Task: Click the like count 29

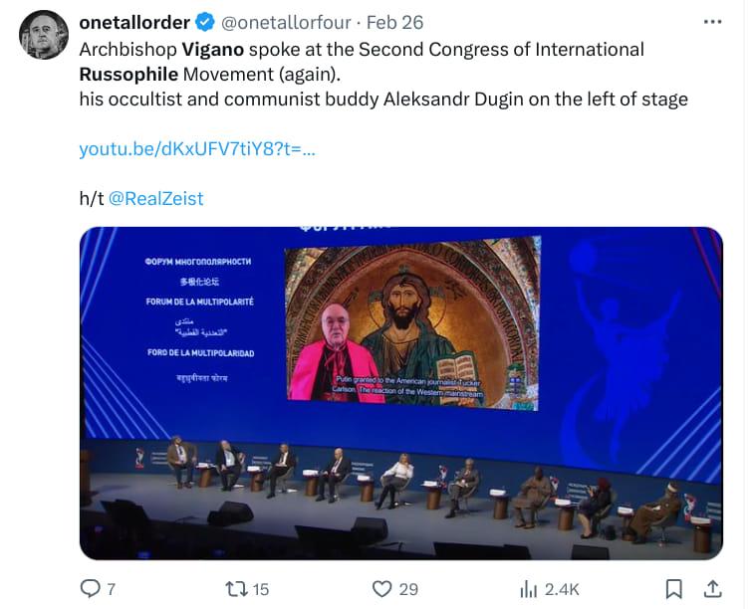Action: pos(408,589)
